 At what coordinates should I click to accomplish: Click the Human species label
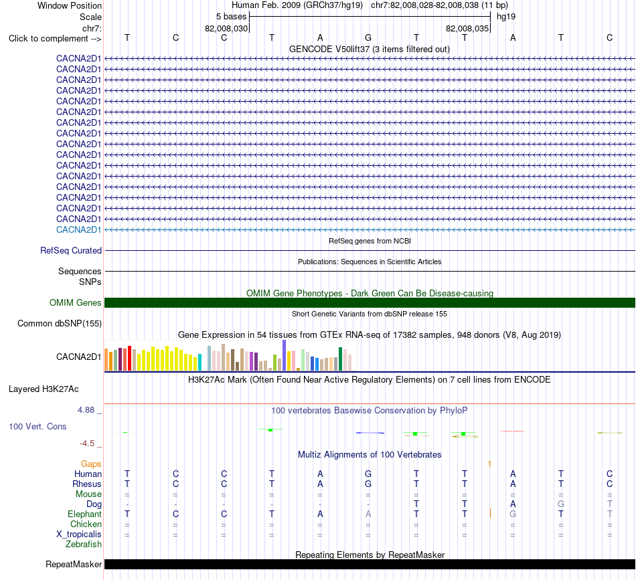(x=88, y=474)
